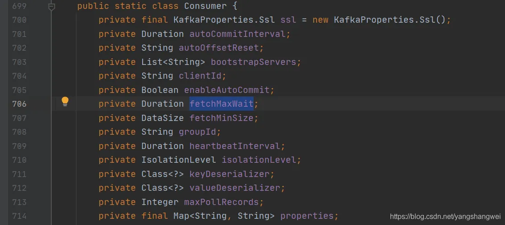Click the autoCommitInterval field

[x=237, y=34]
